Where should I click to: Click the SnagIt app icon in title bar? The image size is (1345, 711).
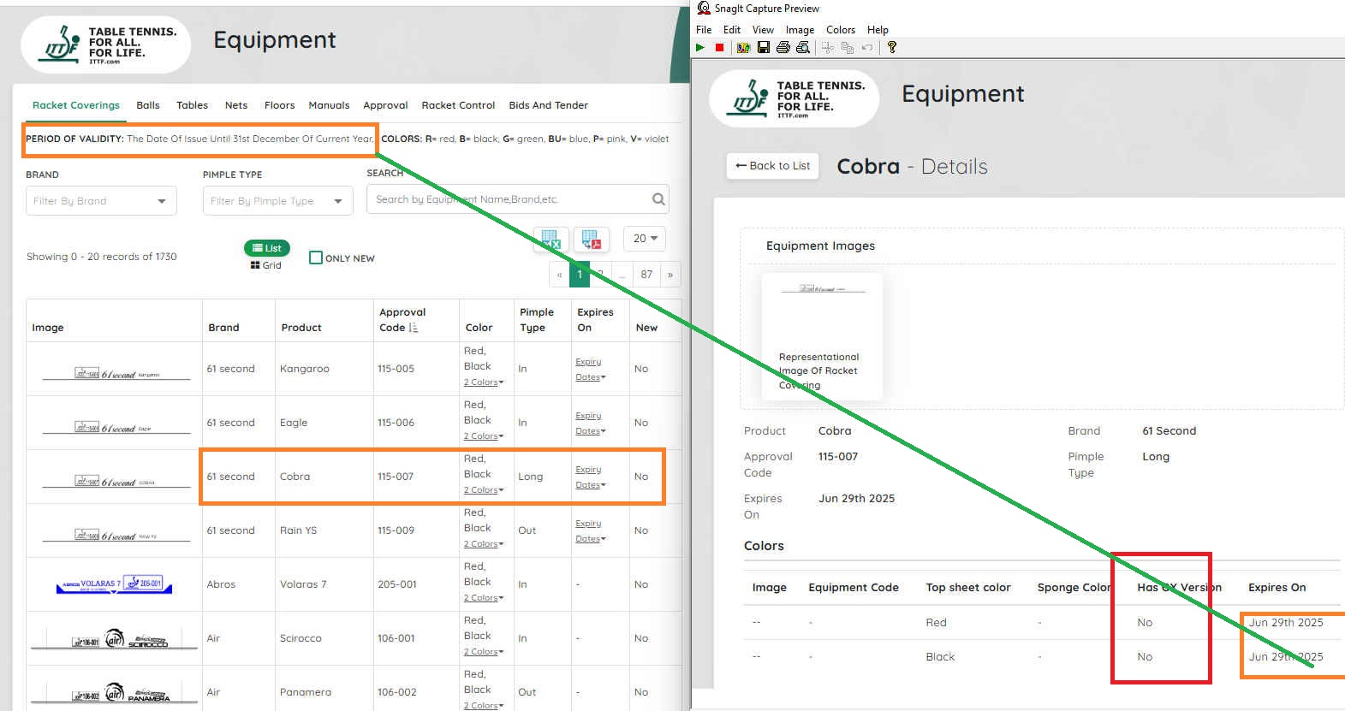[704, 8]
